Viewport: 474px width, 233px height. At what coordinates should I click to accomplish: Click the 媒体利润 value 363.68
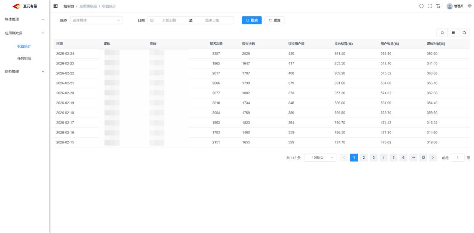(x=432, y=73)
